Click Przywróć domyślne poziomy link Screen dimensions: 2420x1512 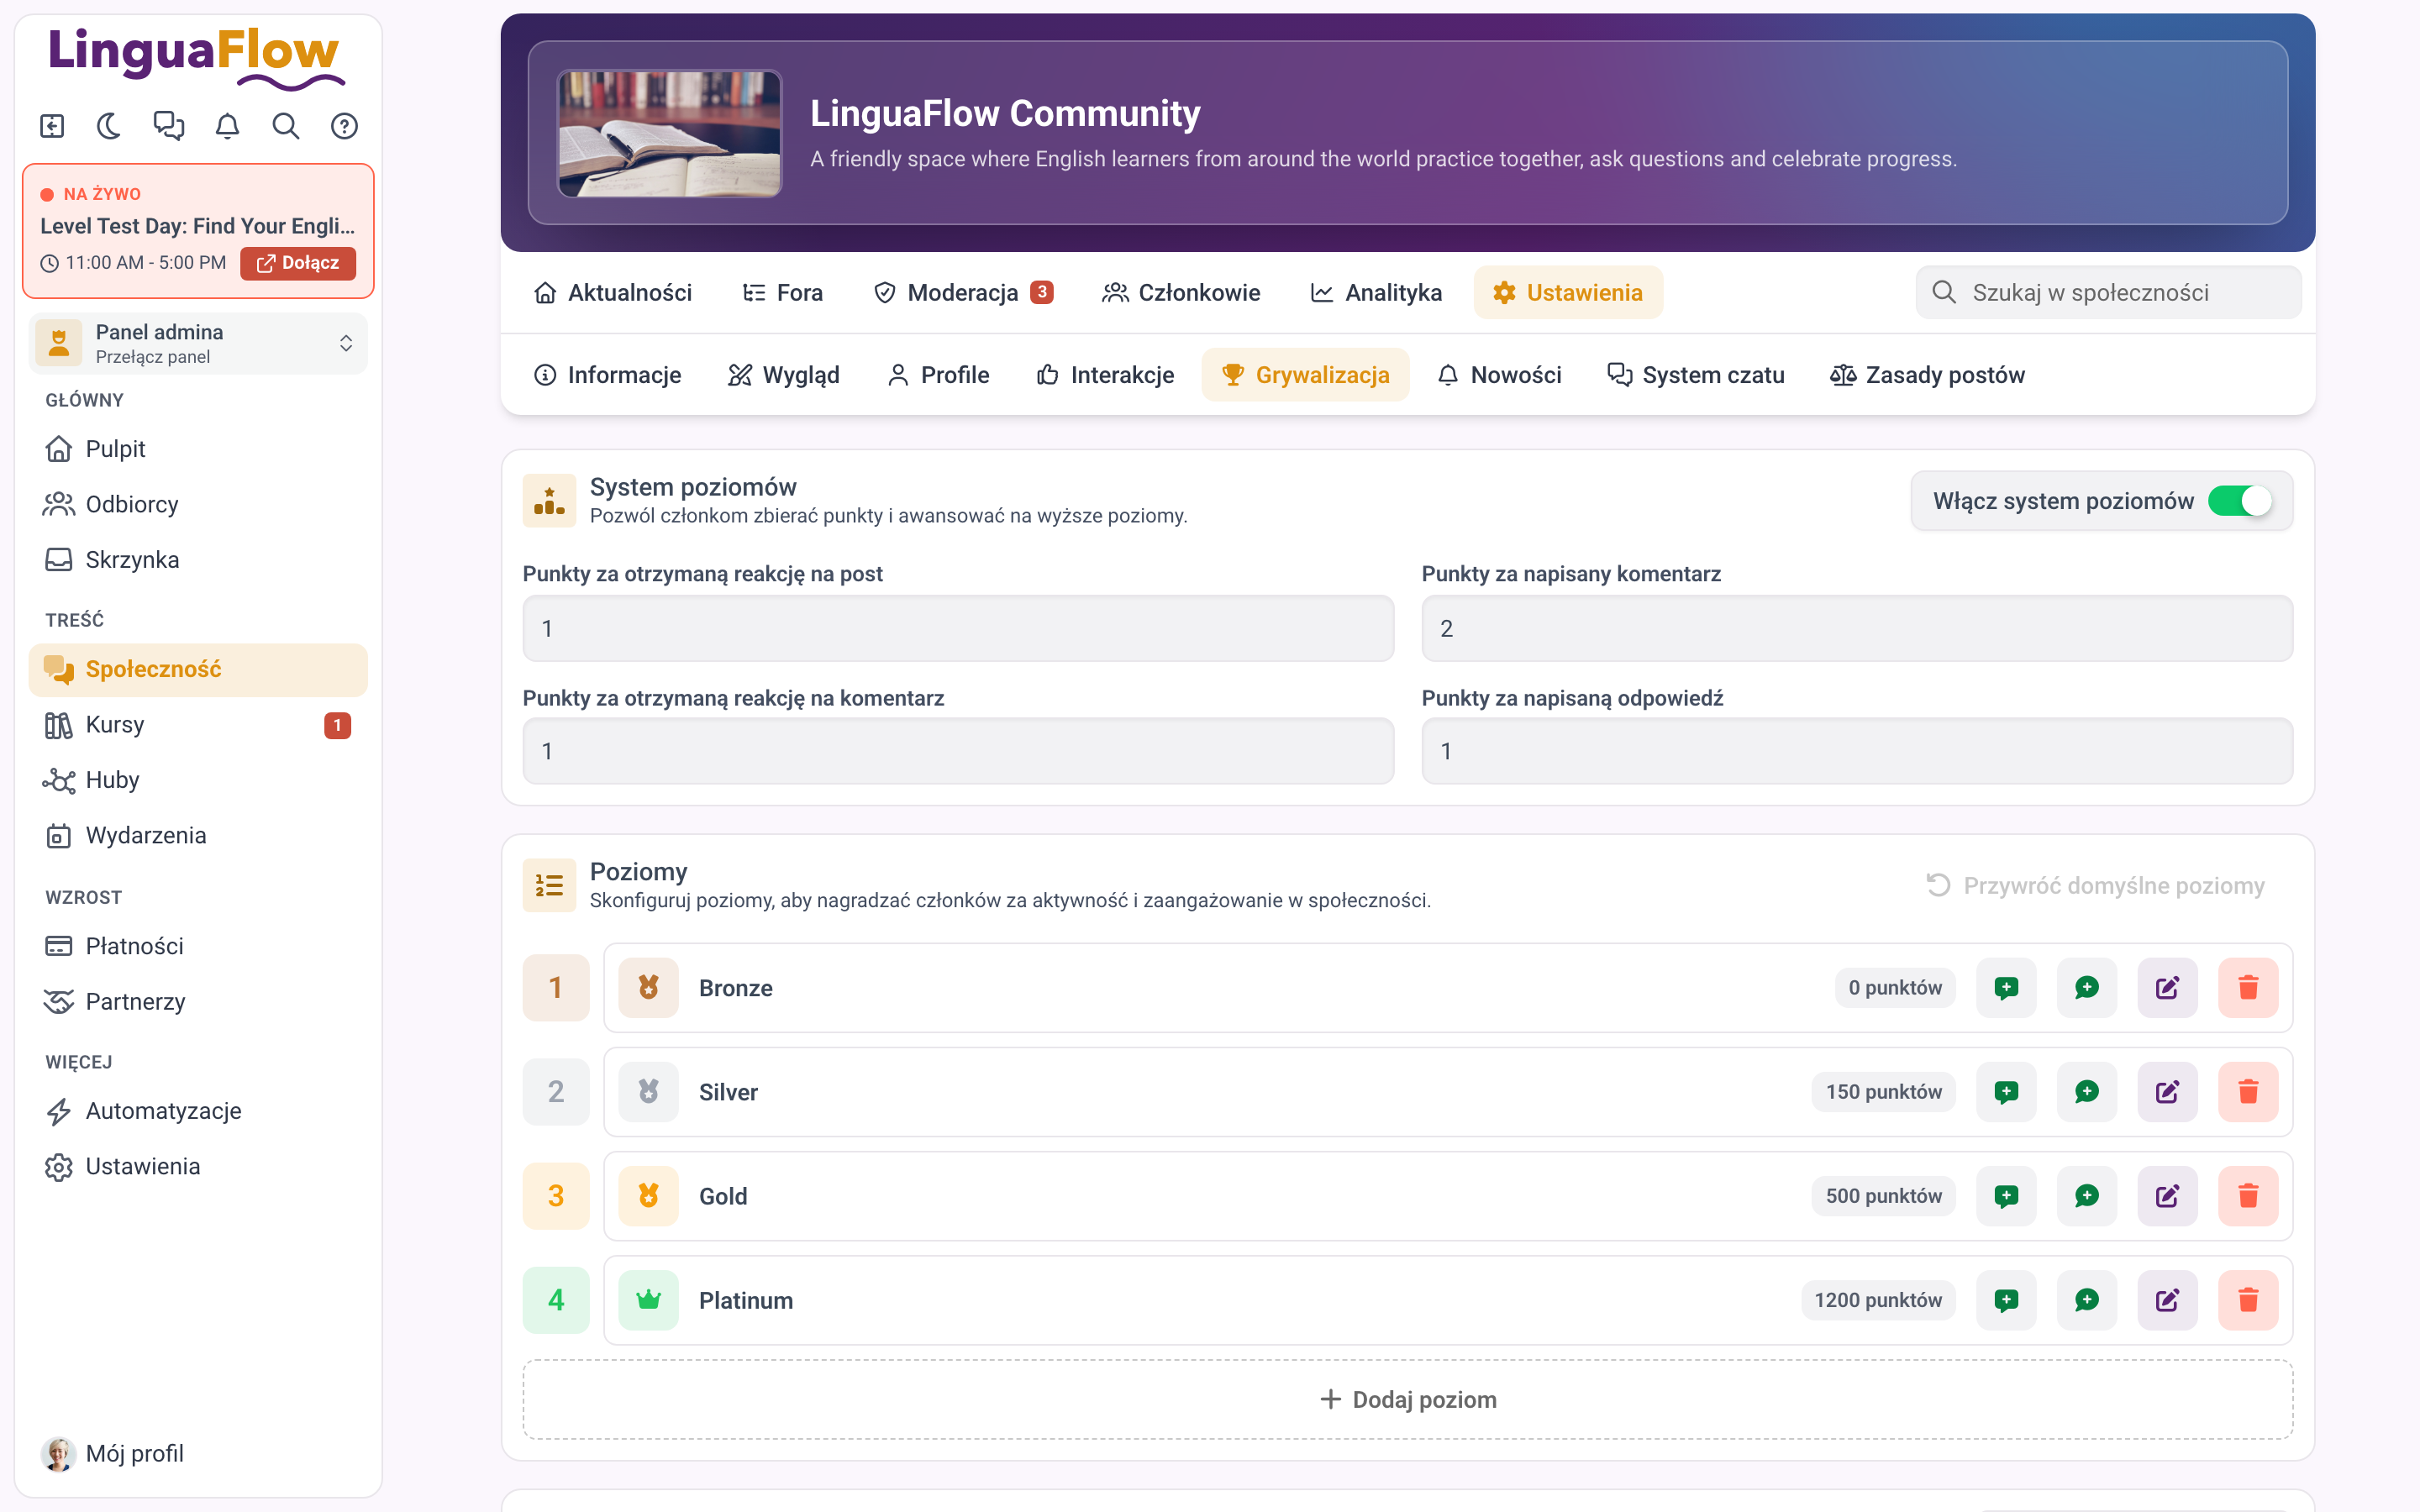tap(2095, 885)
